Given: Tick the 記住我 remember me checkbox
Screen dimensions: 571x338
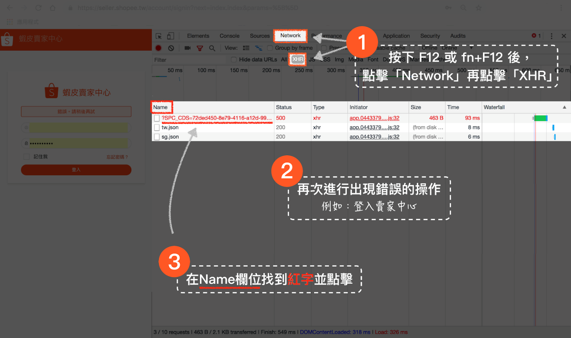Looking at the screenshot, I should [27, 157].
